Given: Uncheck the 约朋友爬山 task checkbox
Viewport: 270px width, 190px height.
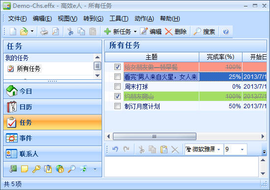Looking at the screenshot, I should (118, 96).
